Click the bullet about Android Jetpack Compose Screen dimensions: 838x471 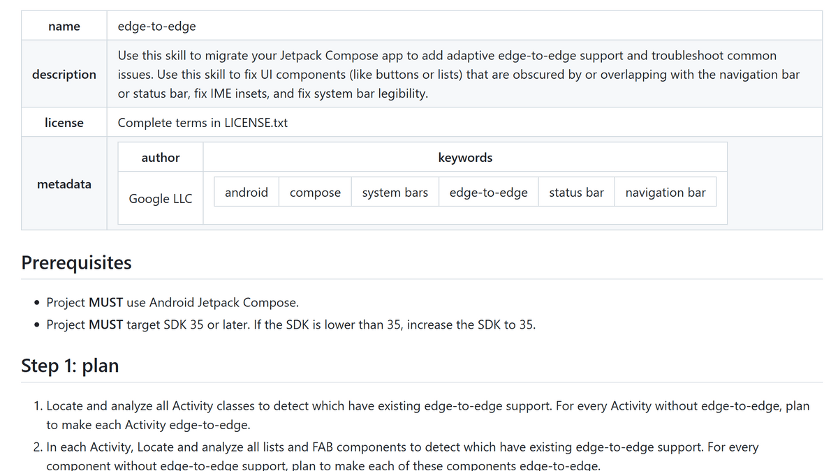pyautogui.click(x=172, y=303)
